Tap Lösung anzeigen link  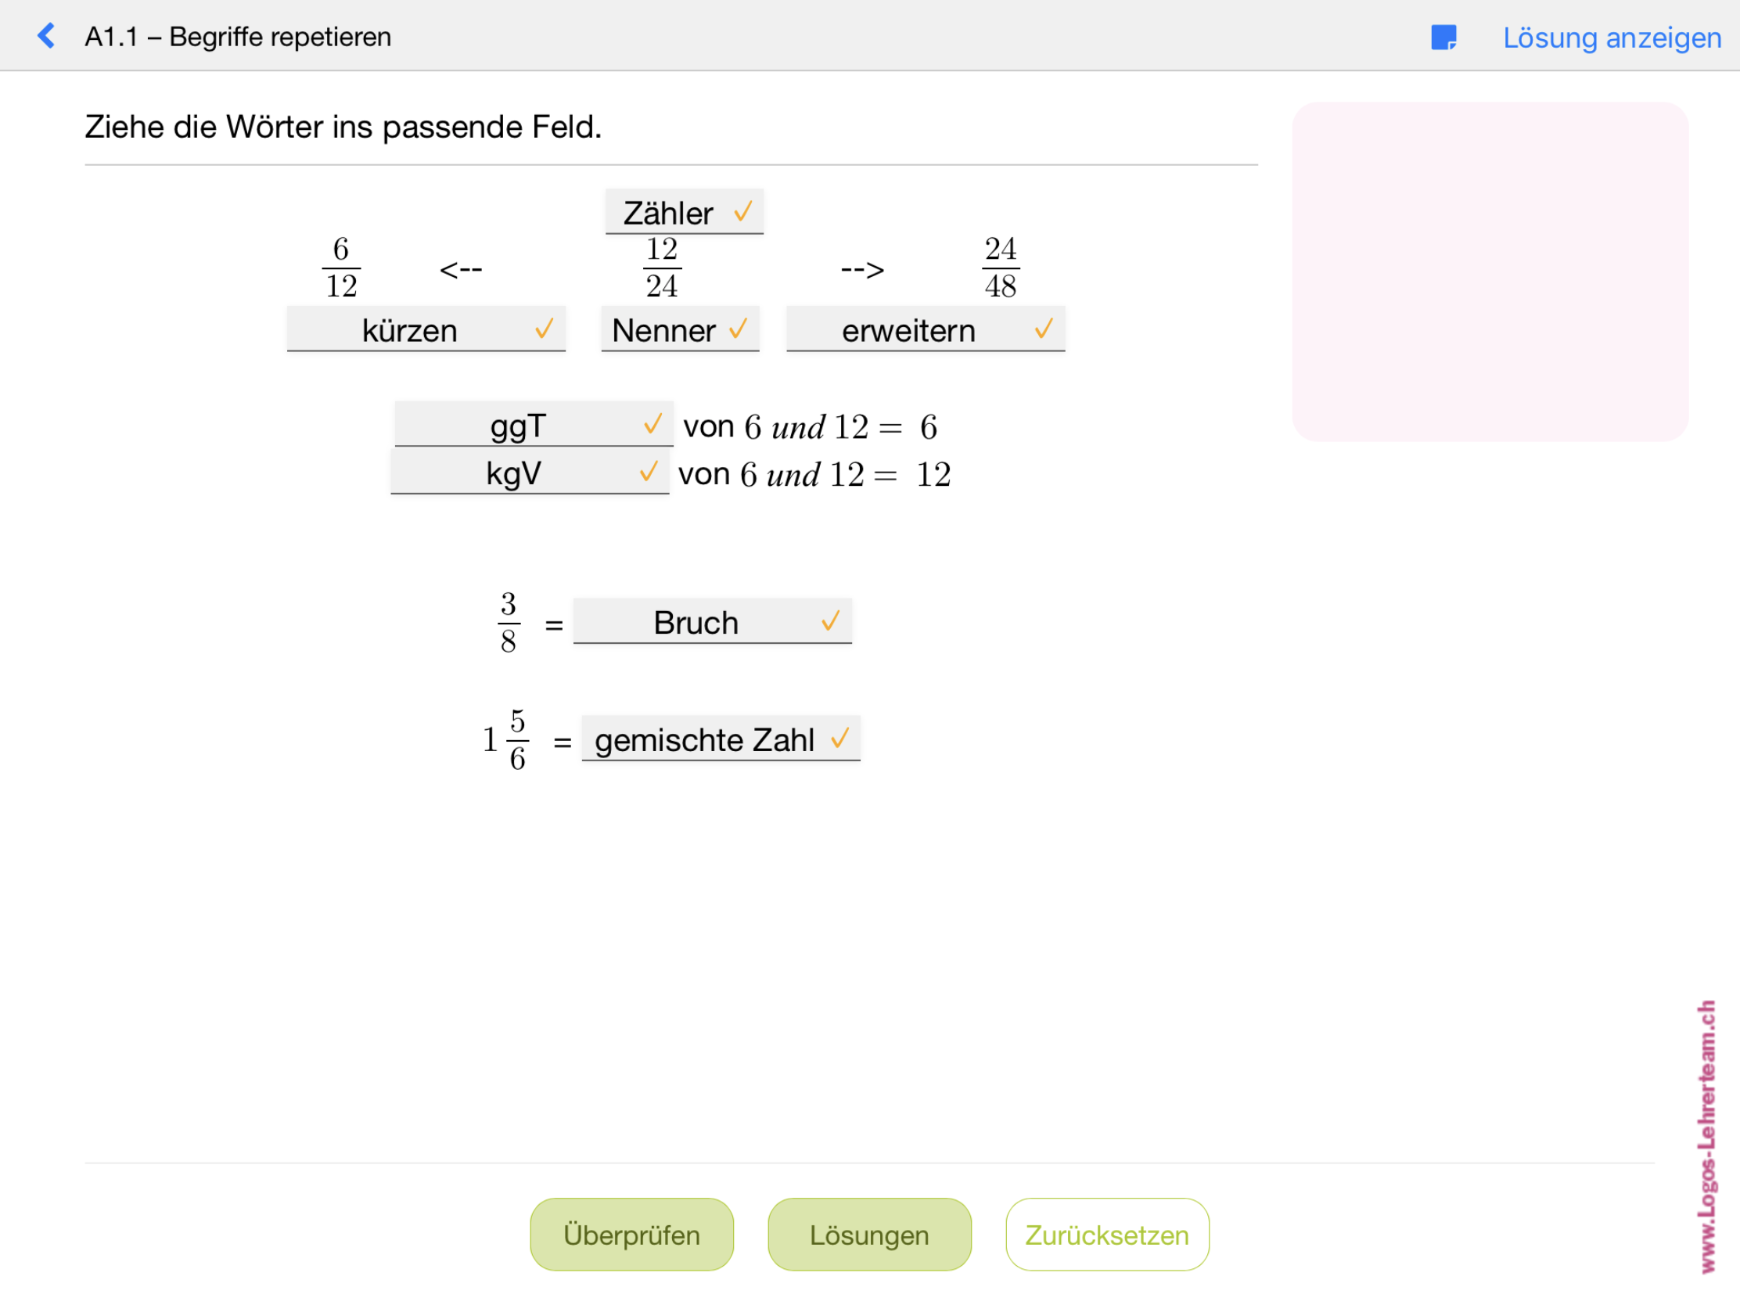[x=1611, y=38]
